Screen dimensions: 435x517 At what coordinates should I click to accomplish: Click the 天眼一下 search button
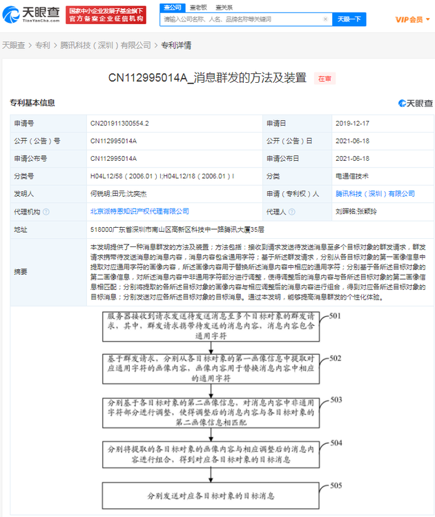click(x=349, y=19)
